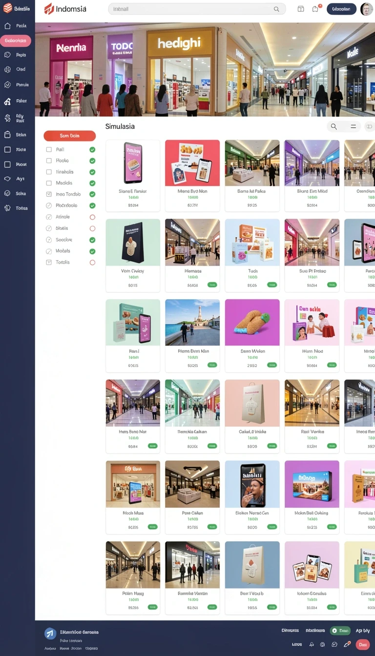Viewport: 375px width, 656px height.
Task: Open the 'Solxa' sidebar menu item
Action: point(16,193)
